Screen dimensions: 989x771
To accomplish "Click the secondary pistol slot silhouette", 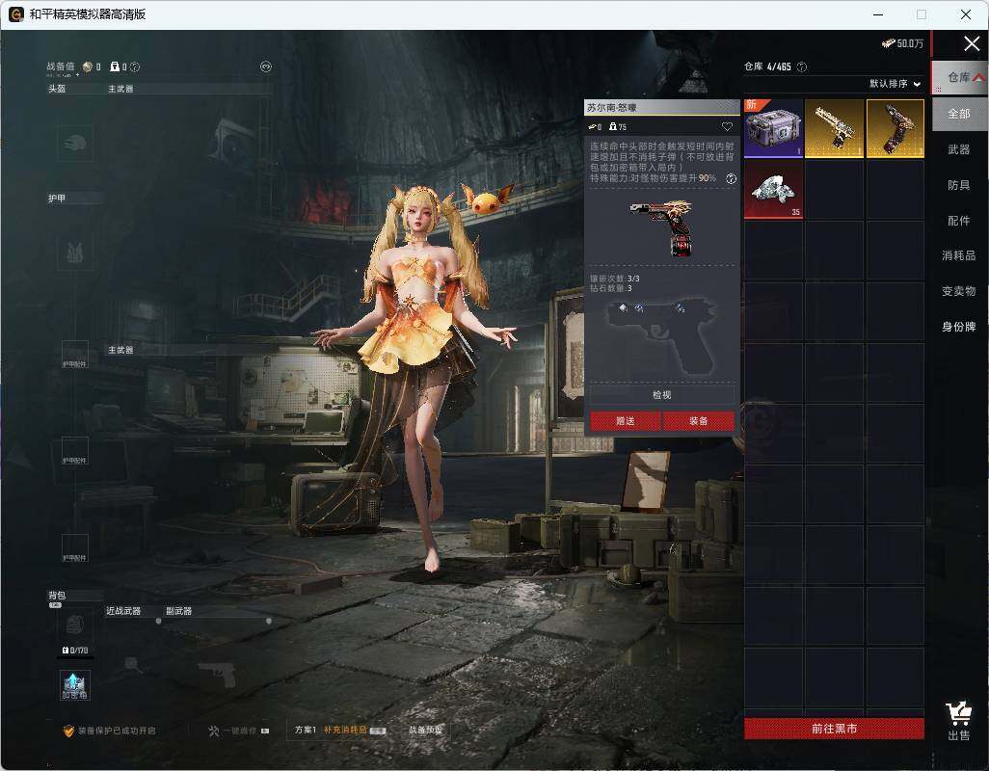I will pyautogui.click(x=217, y=675).
